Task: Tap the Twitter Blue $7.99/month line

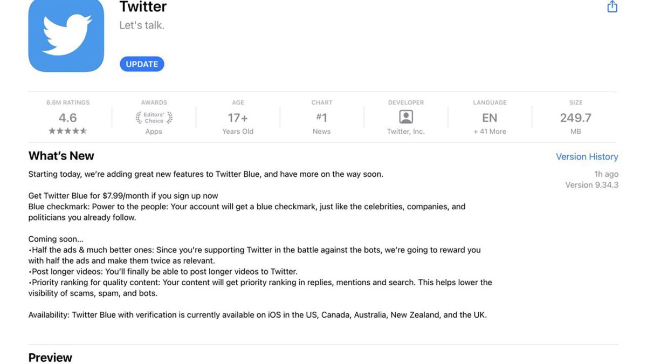Action: pyautogui.click(x=123, y=196)
